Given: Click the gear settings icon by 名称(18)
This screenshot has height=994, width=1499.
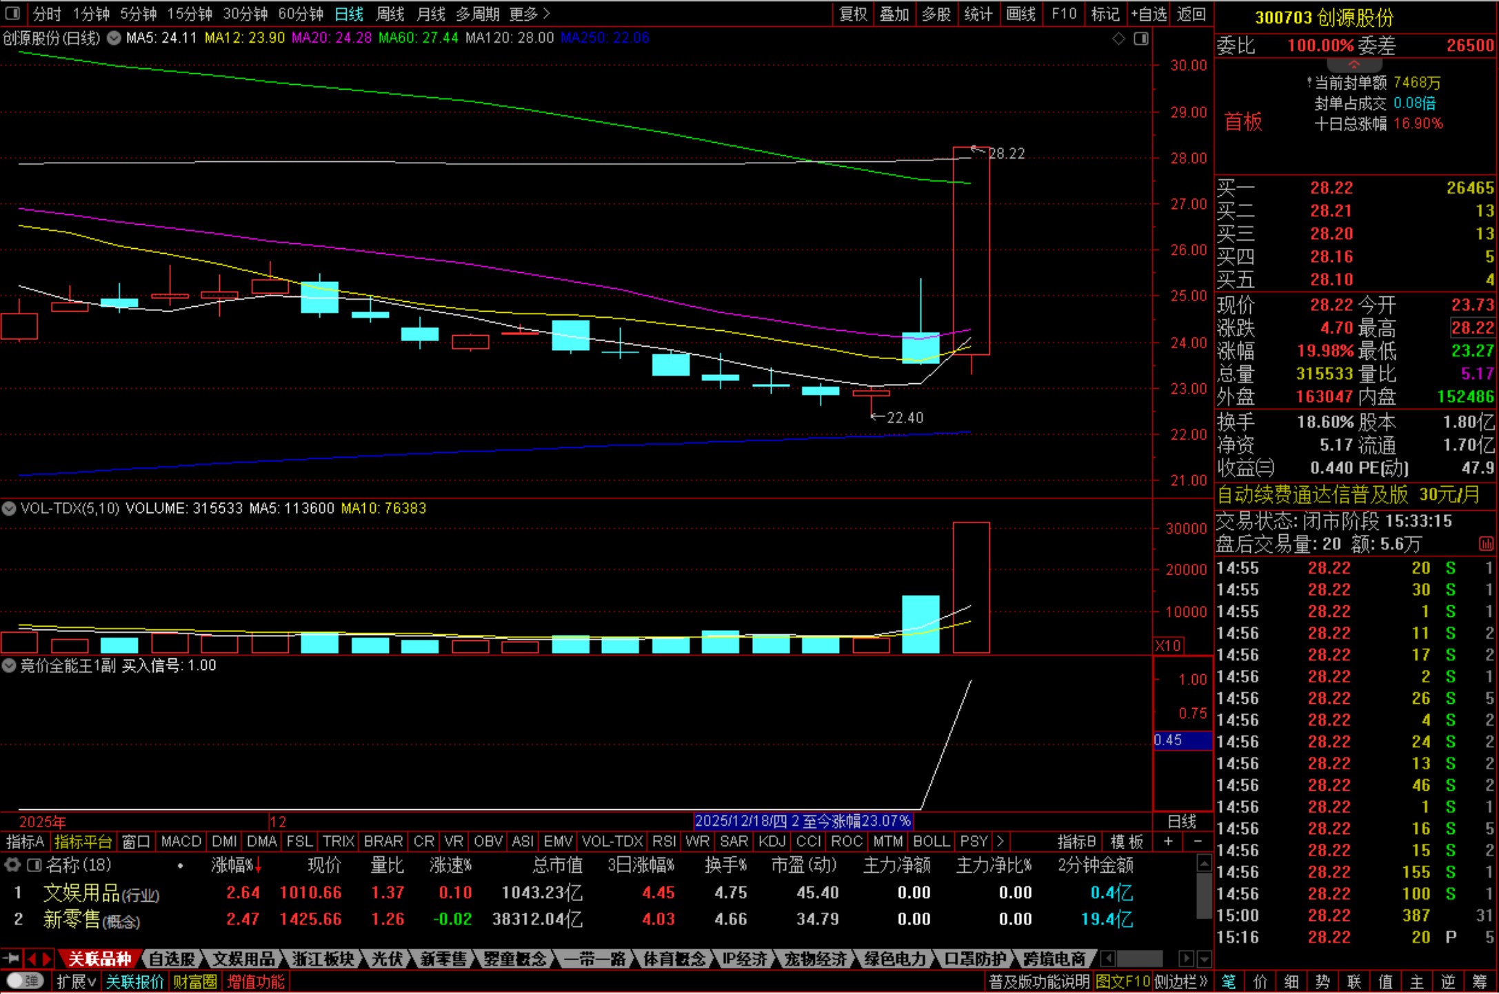Looking at the screenshot, I should coord(12,864).
